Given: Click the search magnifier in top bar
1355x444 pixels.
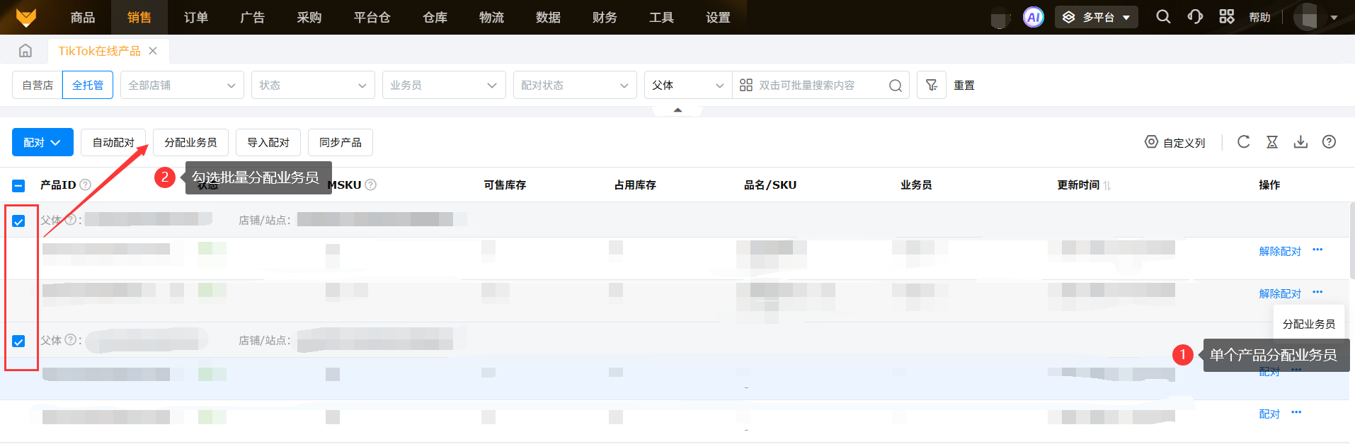Looking at the screenshot, I should pyautogui.click(x=1163, y=16).
